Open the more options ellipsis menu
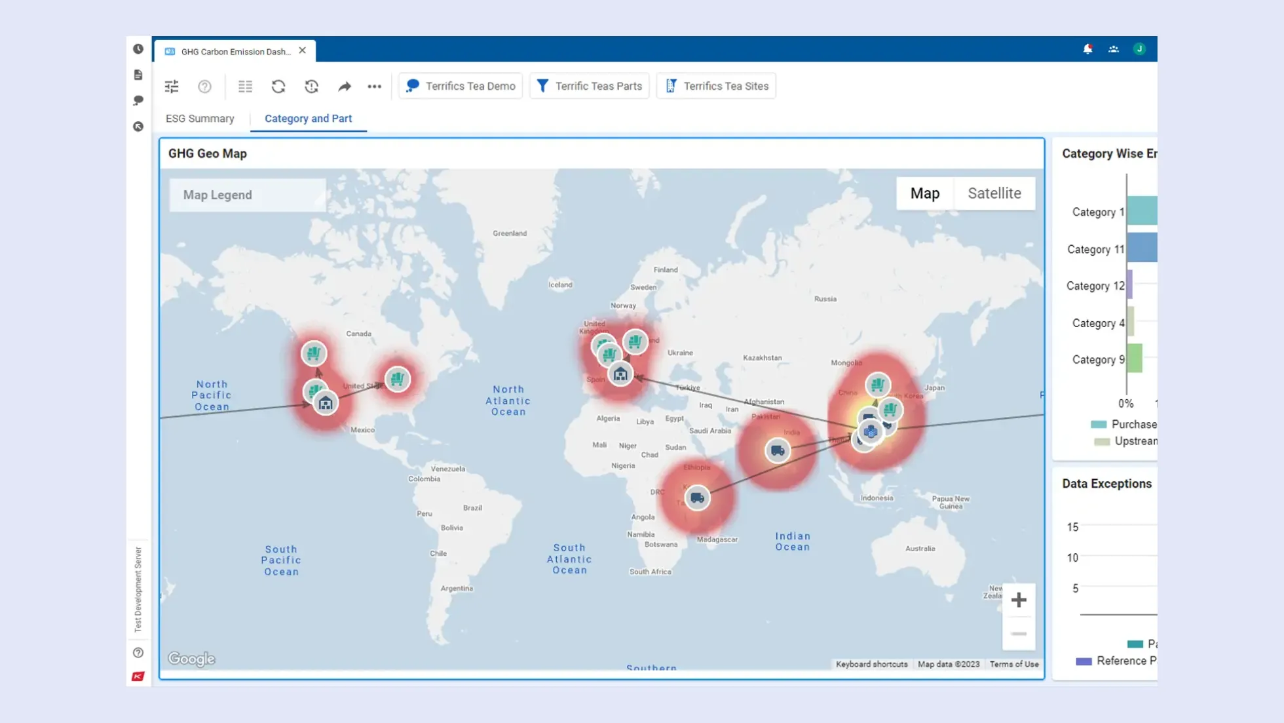1284x723 pixels. point(374,86)
